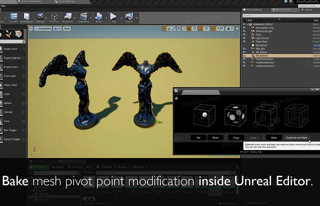Click help icon next to Sphere

click(23, 103)
